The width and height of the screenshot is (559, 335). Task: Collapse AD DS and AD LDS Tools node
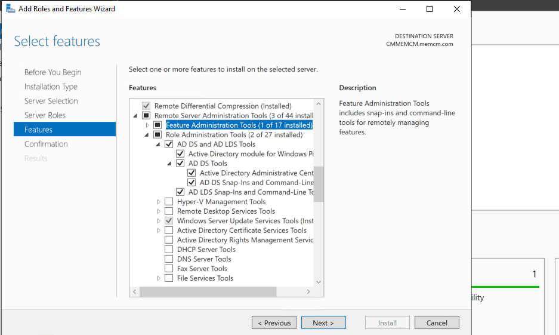pos(158,145)
